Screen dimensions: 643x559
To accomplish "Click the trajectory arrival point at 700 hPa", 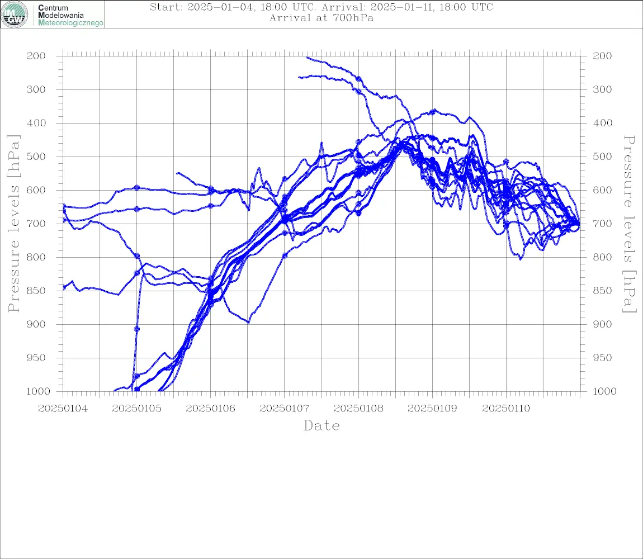I will [579, 224].
